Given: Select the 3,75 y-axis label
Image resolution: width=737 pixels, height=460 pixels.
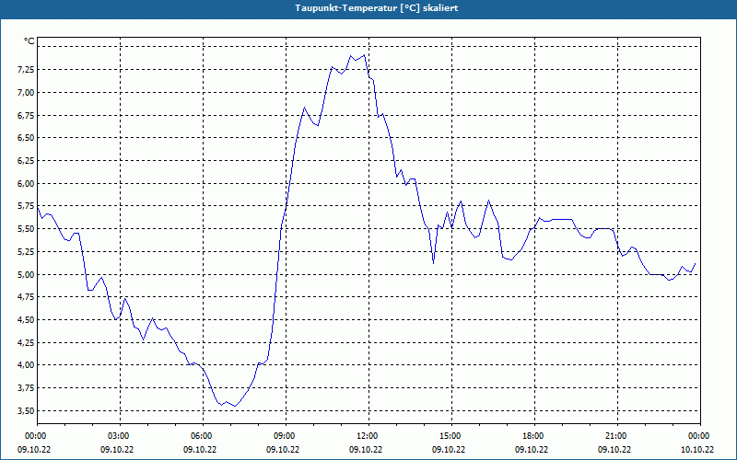Looking at the screenshot, I should tap(26, 388).
